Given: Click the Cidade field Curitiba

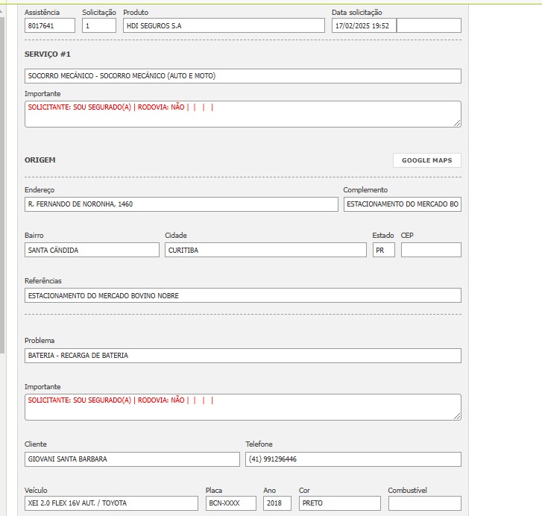Looking at the screenshot, I should (265, 250).
